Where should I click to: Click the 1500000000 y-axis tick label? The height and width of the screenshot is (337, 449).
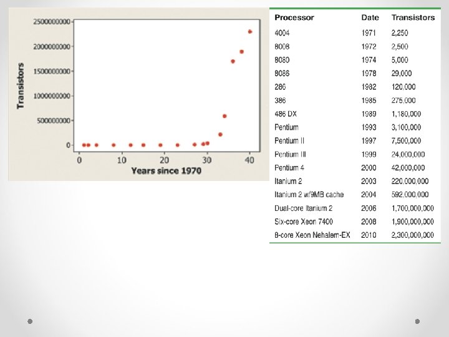coord(52,71)
